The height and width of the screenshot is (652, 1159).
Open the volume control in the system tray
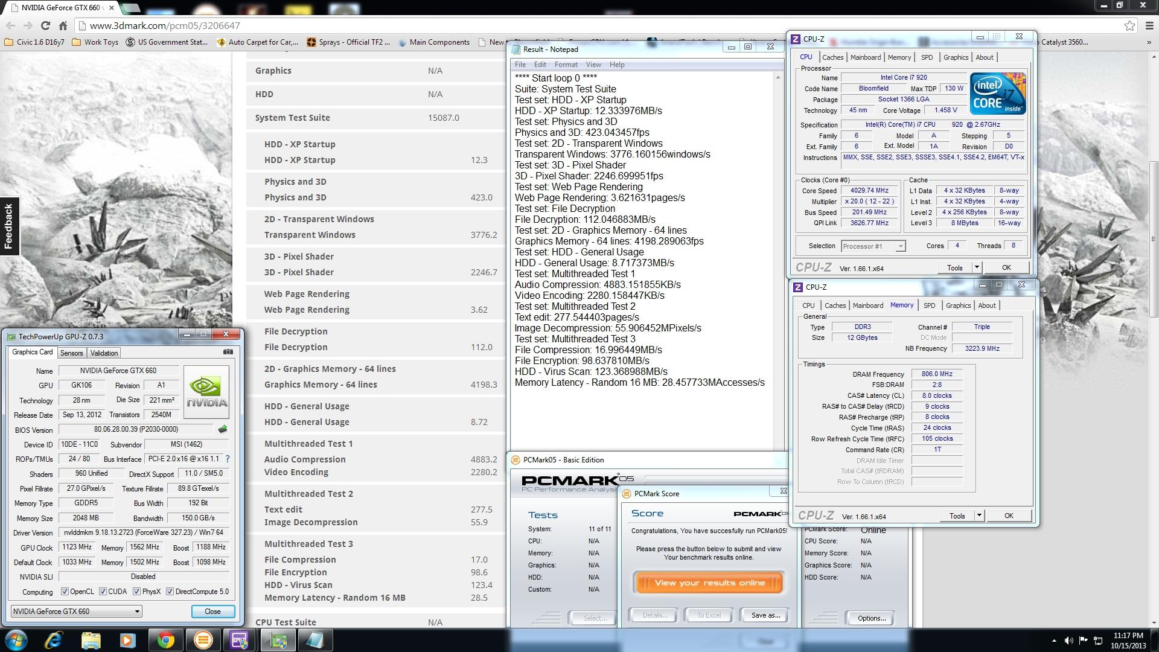(1068, 641)
